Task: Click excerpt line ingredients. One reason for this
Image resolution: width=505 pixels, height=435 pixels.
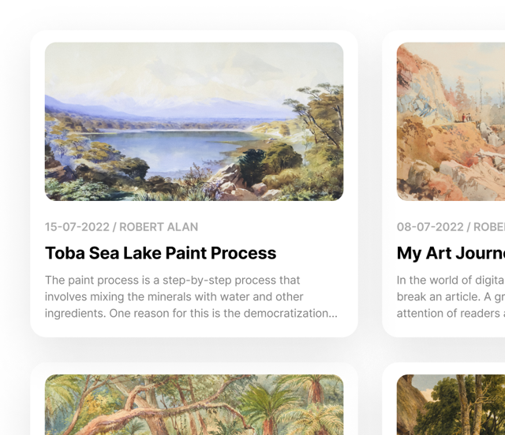Action: (191, 314)
